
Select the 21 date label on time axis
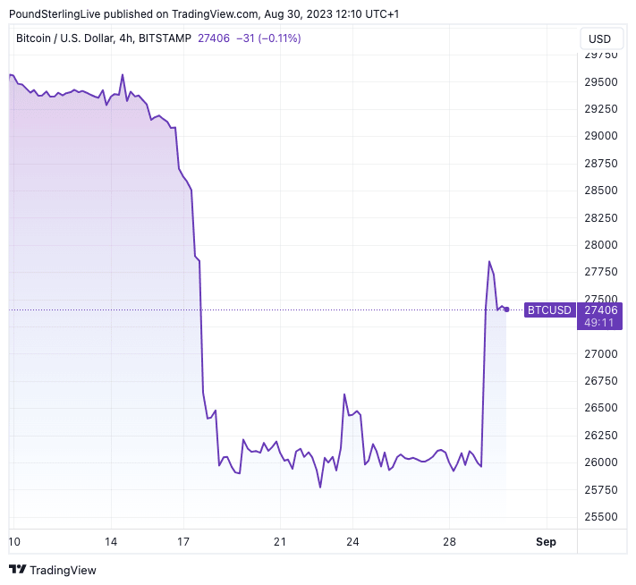279,542
